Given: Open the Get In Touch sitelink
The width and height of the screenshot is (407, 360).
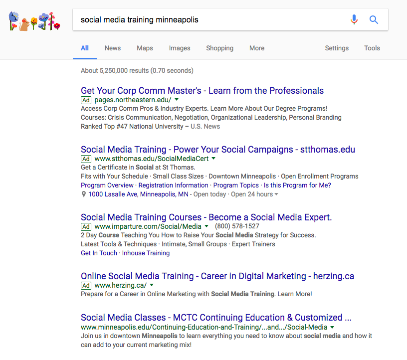Looking at the screenshot, I should point(99,253).
